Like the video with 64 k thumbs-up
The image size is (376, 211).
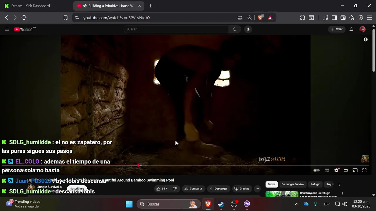162,189
